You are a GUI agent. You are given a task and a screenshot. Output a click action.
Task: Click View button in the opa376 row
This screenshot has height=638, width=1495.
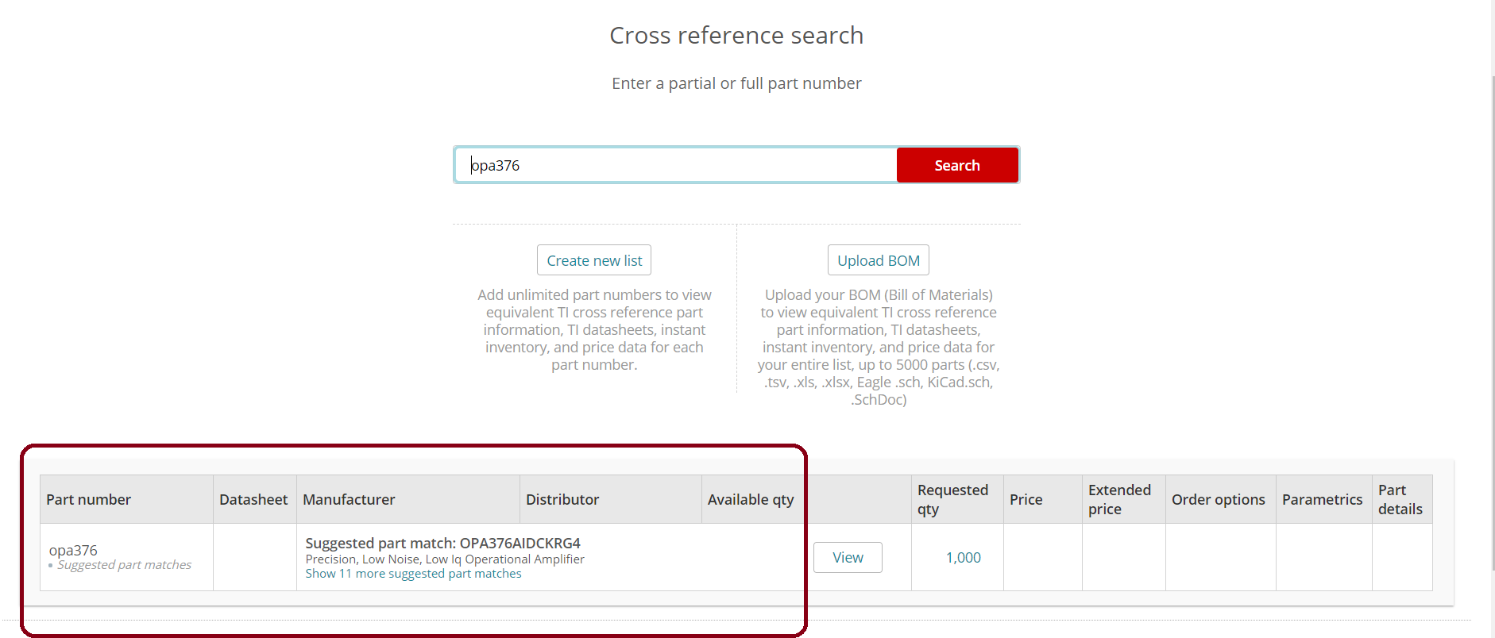click(848, 558)
